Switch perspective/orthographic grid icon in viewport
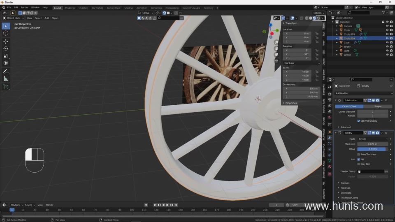Image resolution: width=395 pixels, height=222 pixels. tap(276, 61)
